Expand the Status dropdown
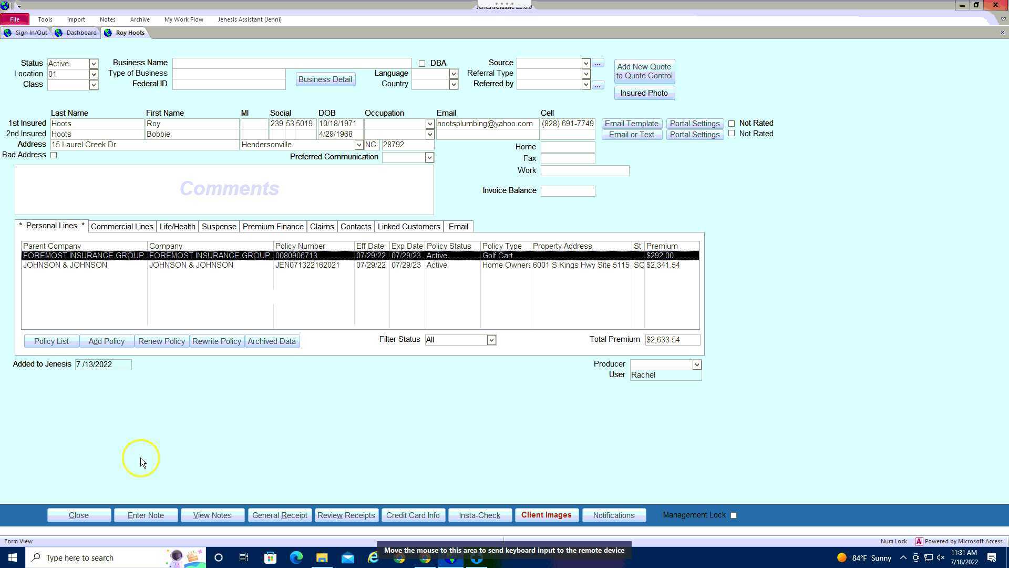Image resolution: width=1009 pixels, height=568 pixels. click(x=94, y=64)
